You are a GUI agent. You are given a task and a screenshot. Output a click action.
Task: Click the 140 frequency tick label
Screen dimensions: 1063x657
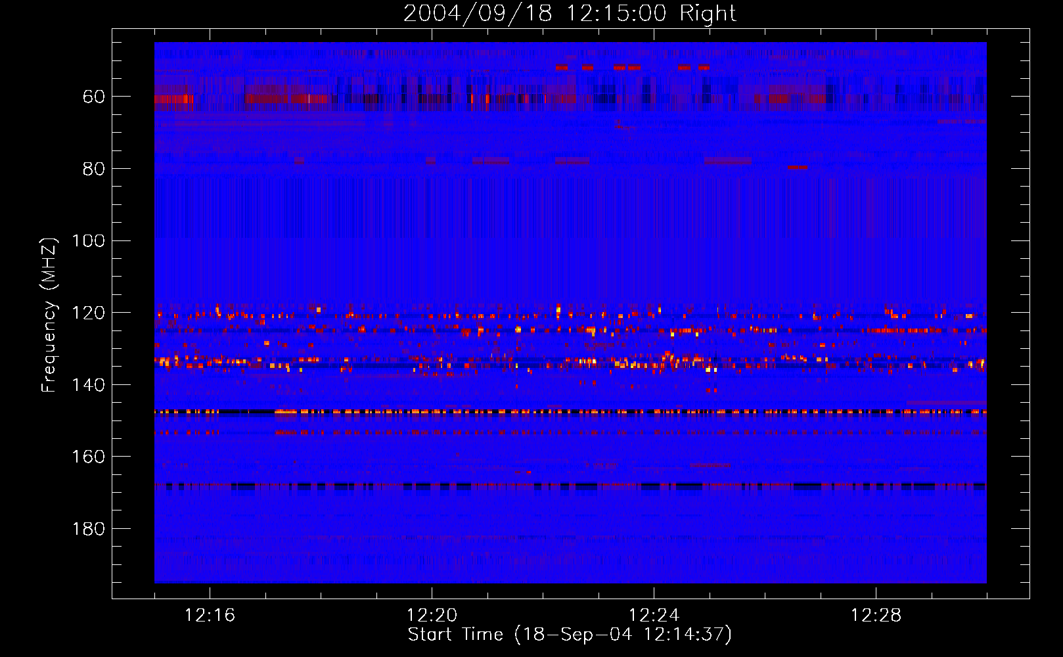[x=89, y=386]
